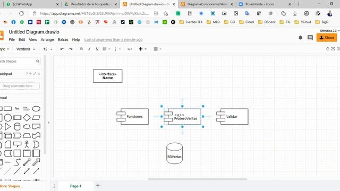Add a new page with plus button
Screen dimensions: 340x191
[x=98, y=186]
